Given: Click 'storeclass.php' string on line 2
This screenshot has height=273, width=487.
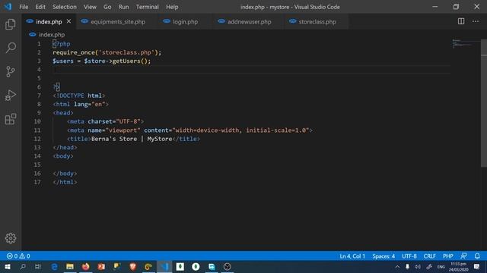Looking at the screenshot, I should pyautogui.click(x=127, y=52).
